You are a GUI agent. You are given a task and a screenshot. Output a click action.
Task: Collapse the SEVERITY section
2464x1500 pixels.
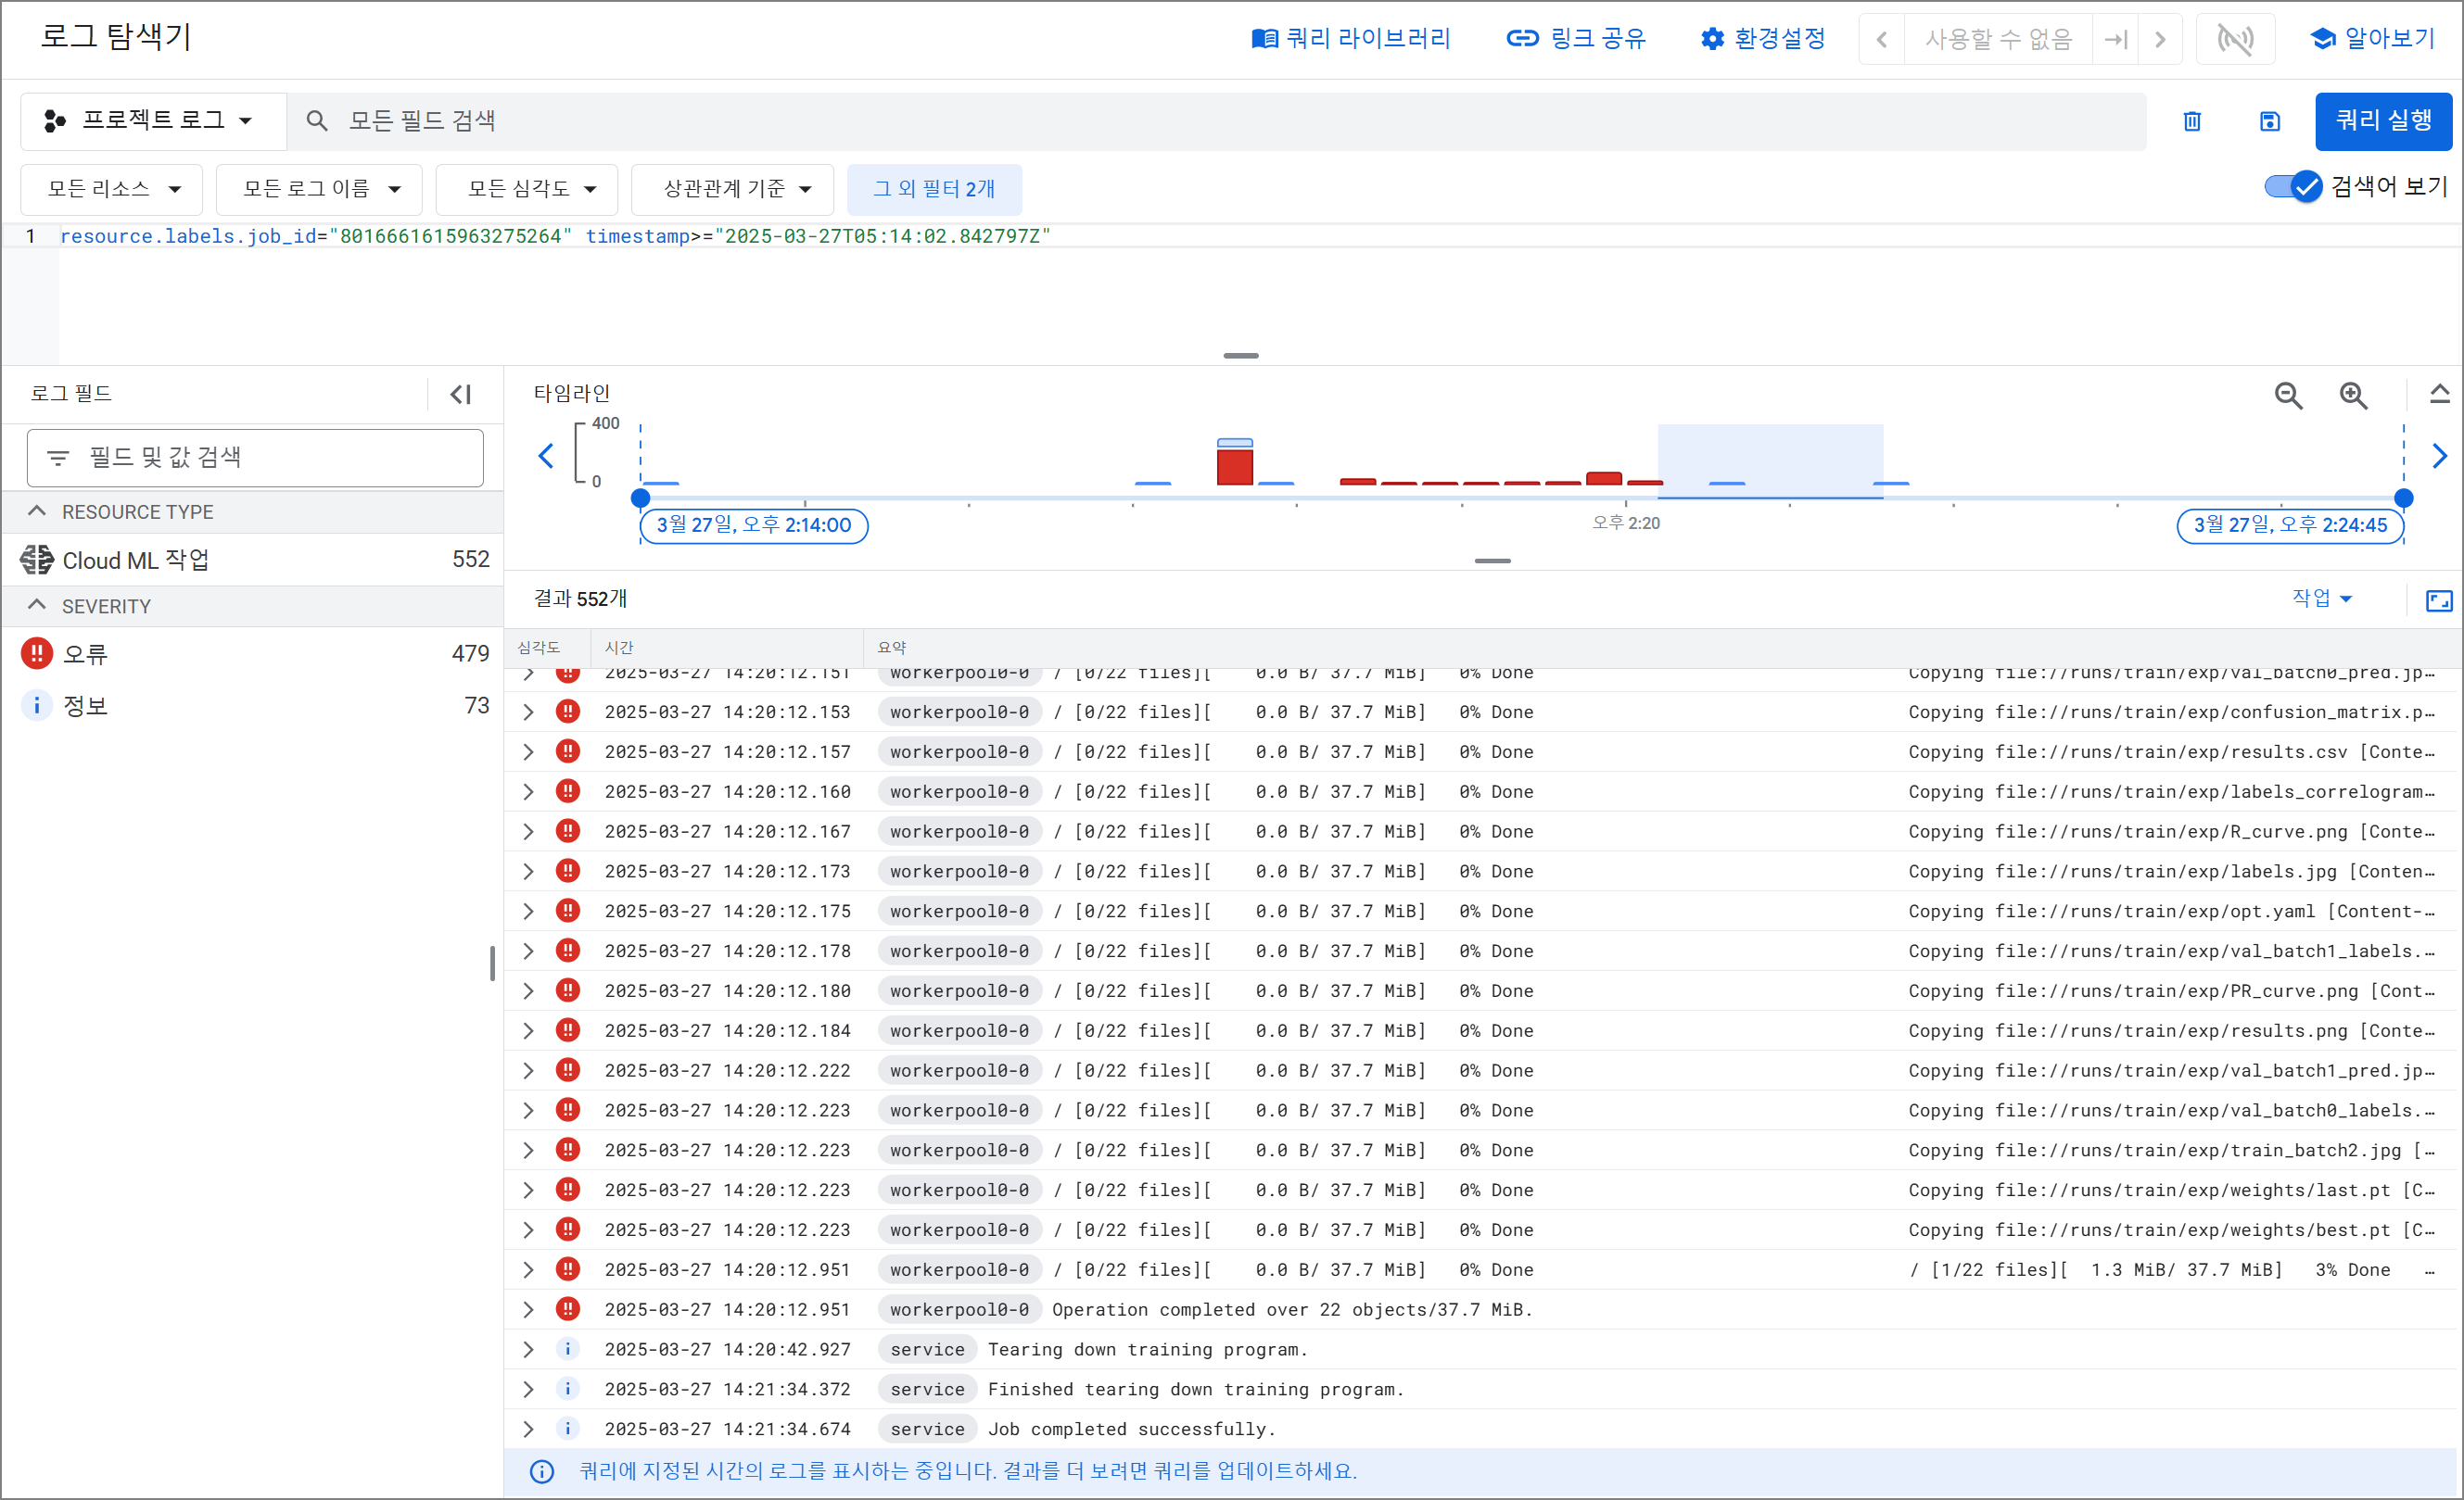point(37,606)
